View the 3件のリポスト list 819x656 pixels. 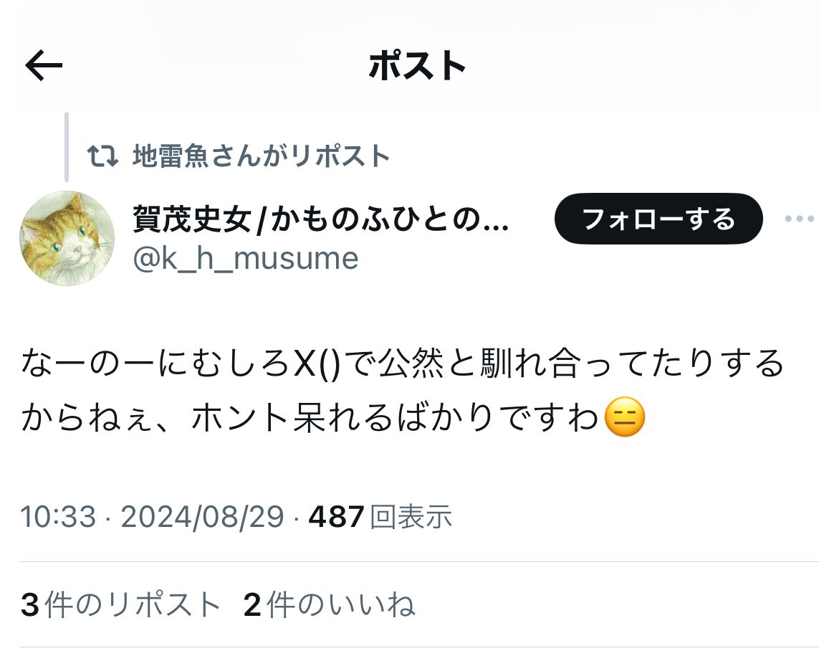tap(121, 605)
